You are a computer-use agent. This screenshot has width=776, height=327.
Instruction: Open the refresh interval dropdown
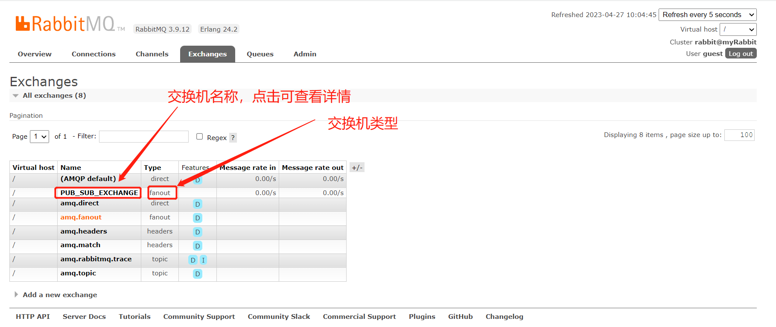707,15
